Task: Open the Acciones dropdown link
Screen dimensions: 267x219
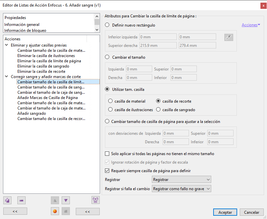Action: (251, 25)
